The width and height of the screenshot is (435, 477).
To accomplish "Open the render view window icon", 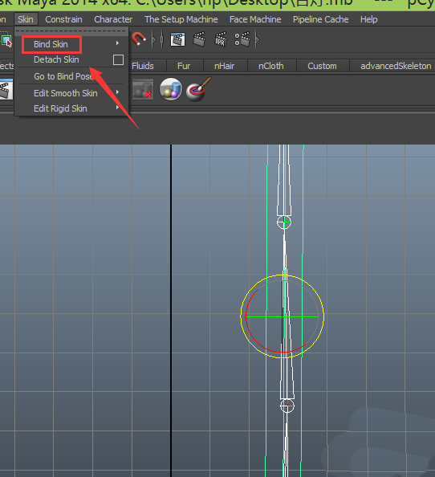I will point(178,39).
